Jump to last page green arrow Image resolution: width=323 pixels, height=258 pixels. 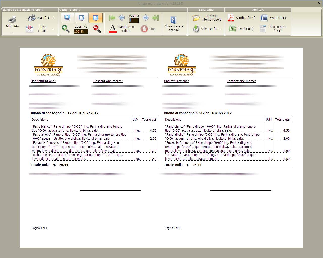point(155,18)
